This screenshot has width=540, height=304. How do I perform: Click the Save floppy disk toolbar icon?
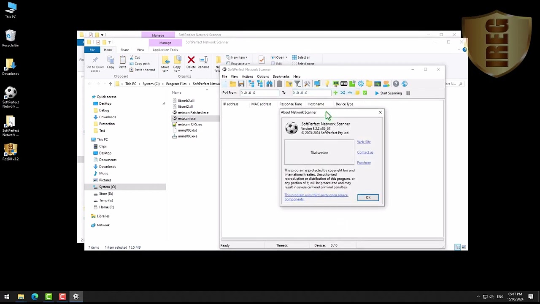tap(241, 84)
